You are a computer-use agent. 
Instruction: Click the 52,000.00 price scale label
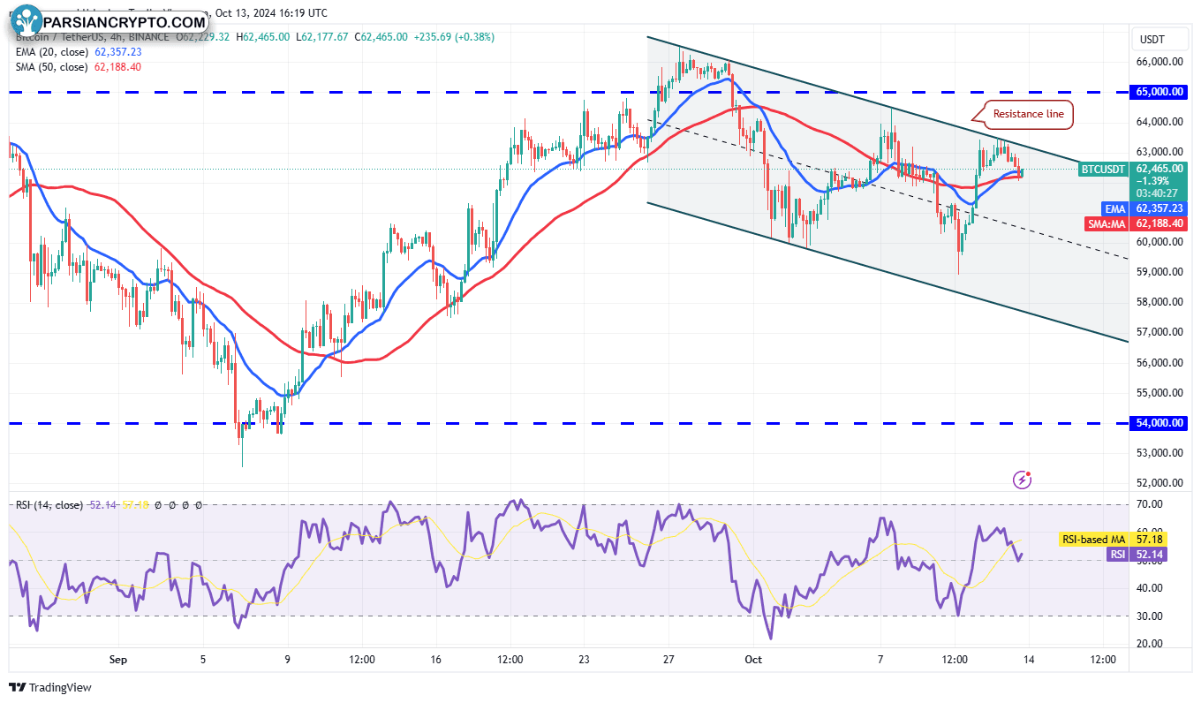click(1160, 483)
